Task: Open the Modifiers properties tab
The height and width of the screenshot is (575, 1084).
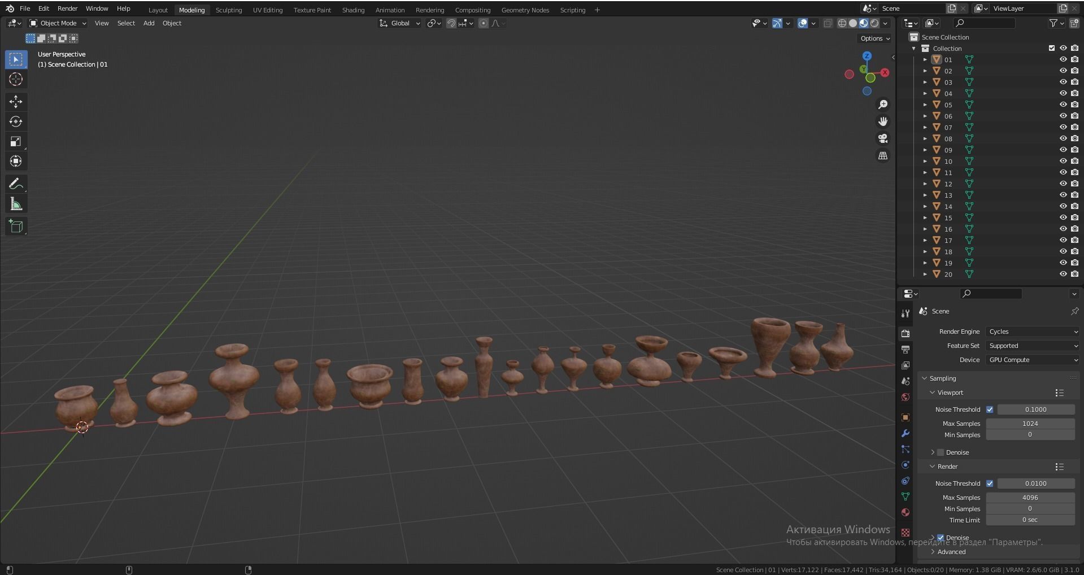Action: pyautogui.click(x=905, y=433)
